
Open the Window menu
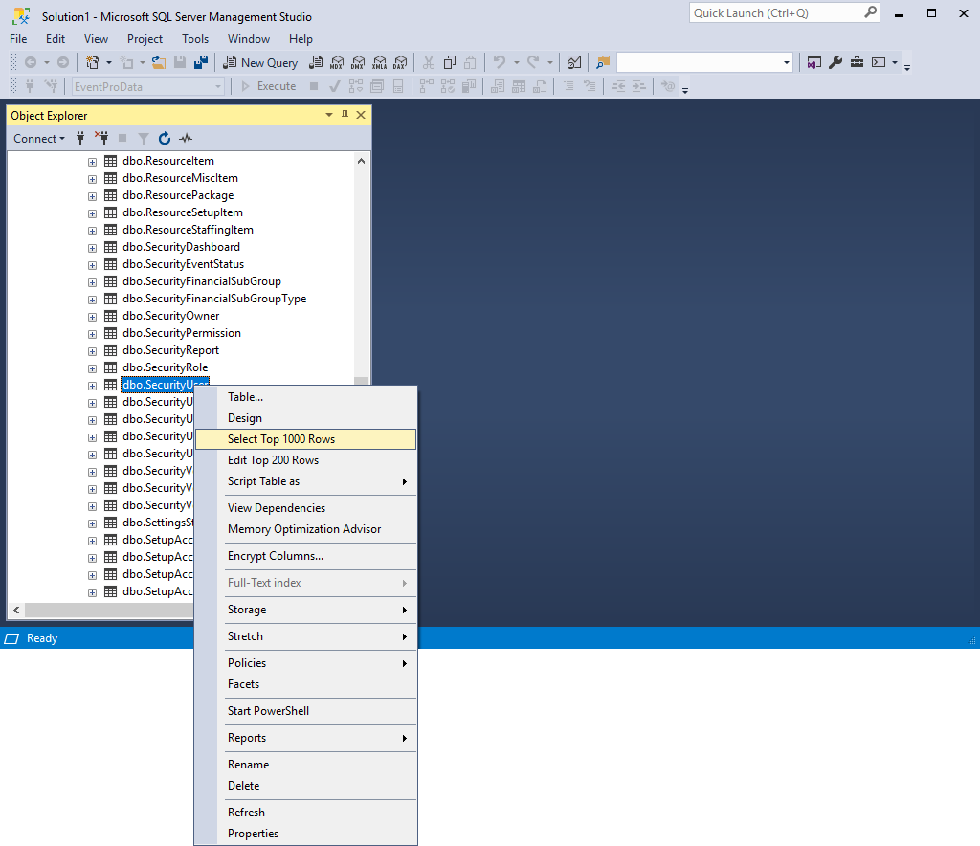pos(249,38)
